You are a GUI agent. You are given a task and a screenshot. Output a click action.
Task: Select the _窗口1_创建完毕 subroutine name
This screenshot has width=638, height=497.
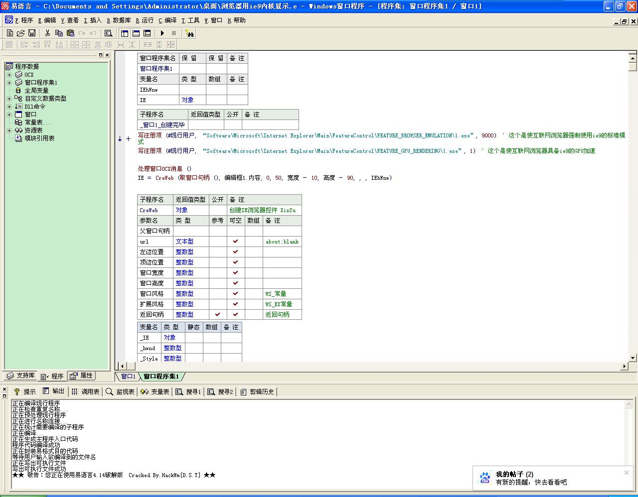coord(162,125)
